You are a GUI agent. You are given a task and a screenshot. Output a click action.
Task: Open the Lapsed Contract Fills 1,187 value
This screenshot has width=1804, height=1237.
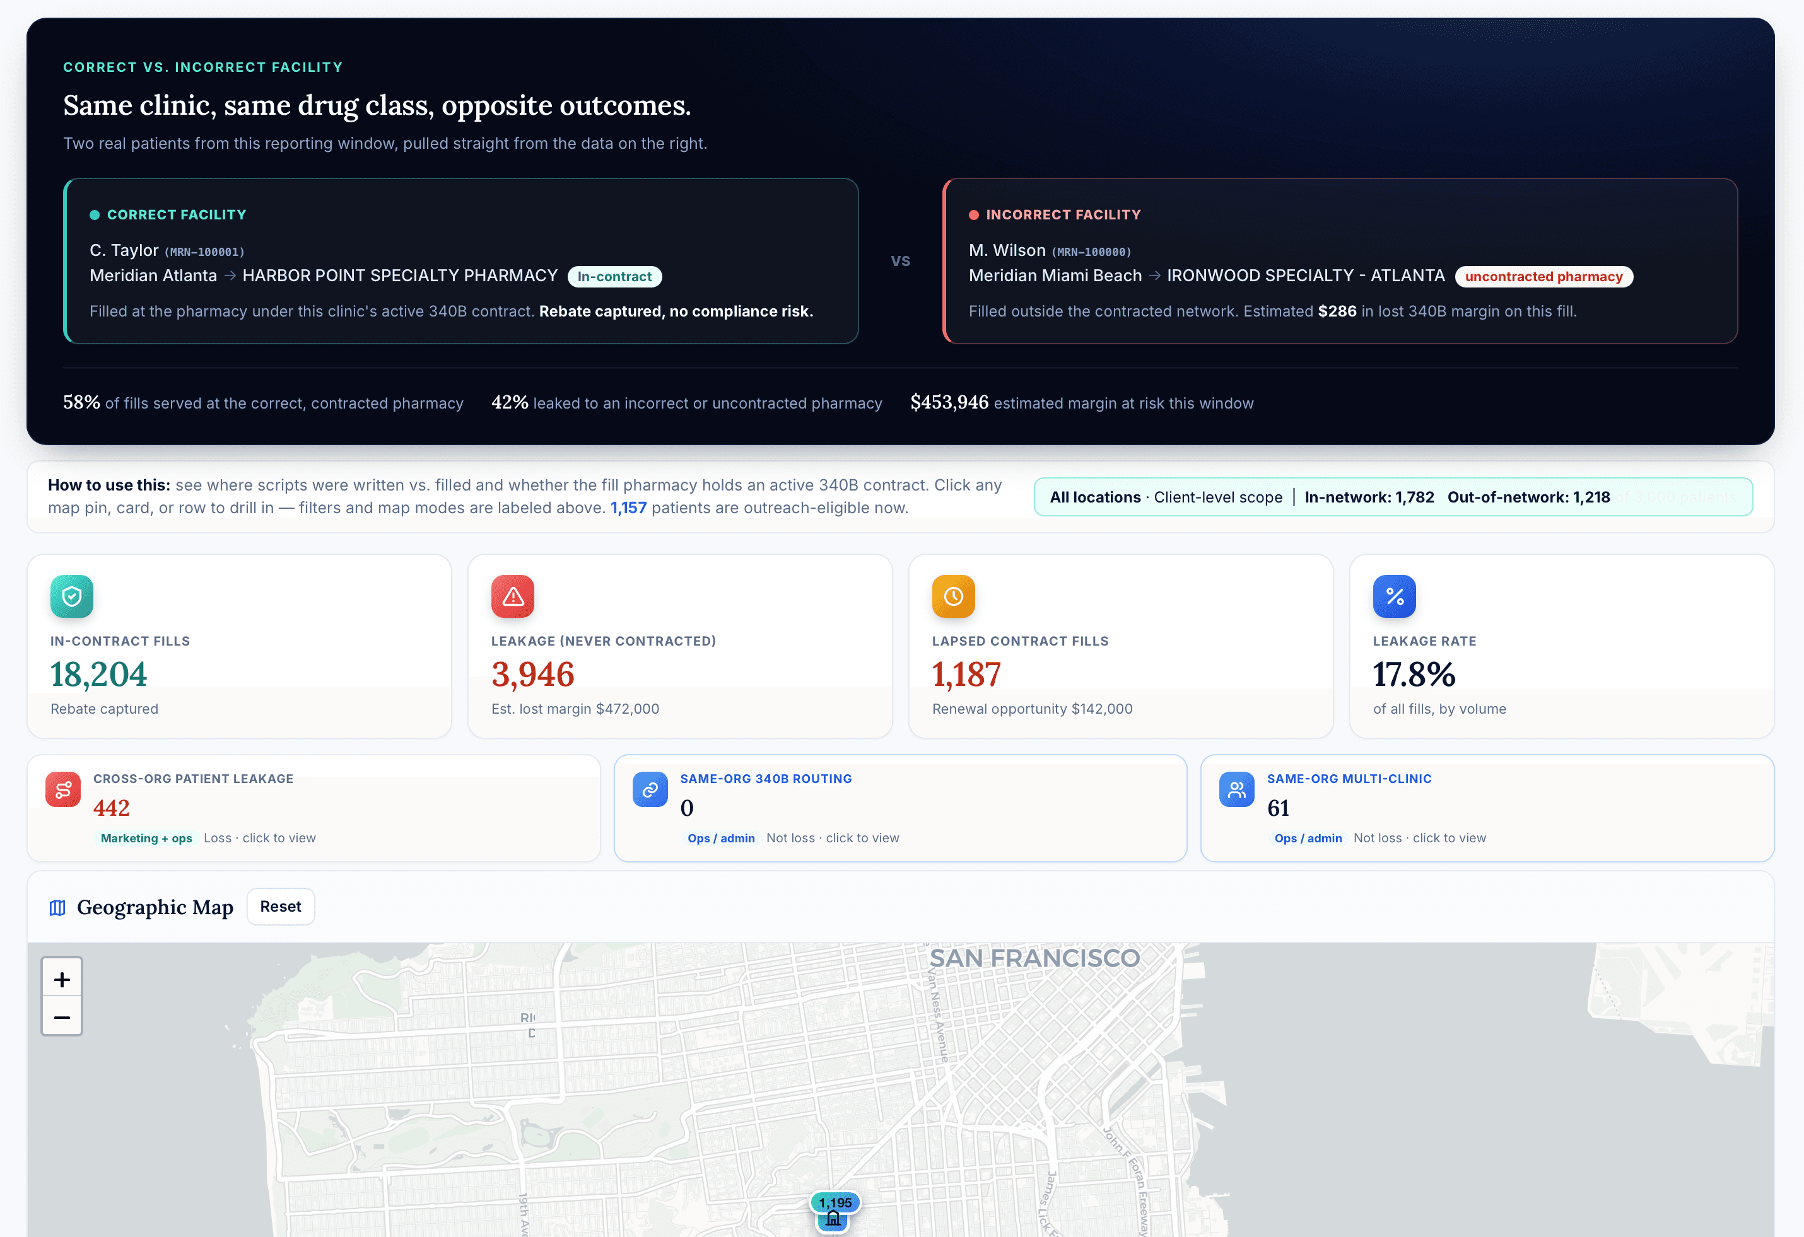pos(966,675)
